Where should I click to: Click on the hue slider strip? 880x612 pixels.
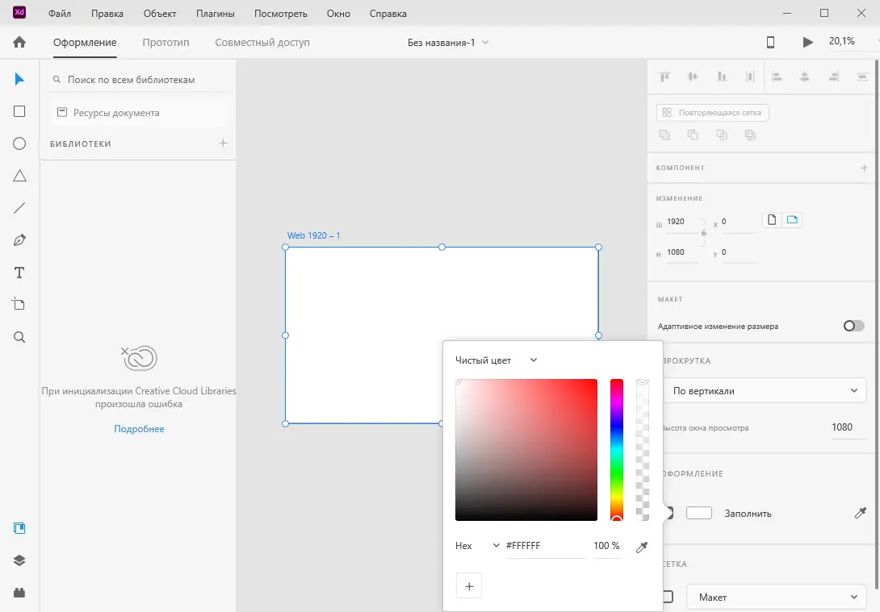point(617,449)
